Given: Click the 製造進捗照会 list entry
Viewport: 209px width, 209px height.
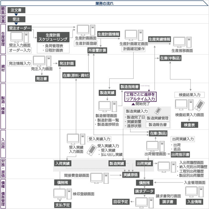Looking at the screenshot, I should (107, 125).
